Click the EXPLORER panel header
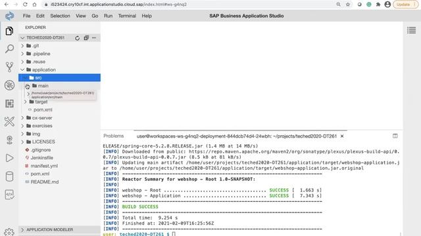421x236 pixels. (x=36, y=28)
